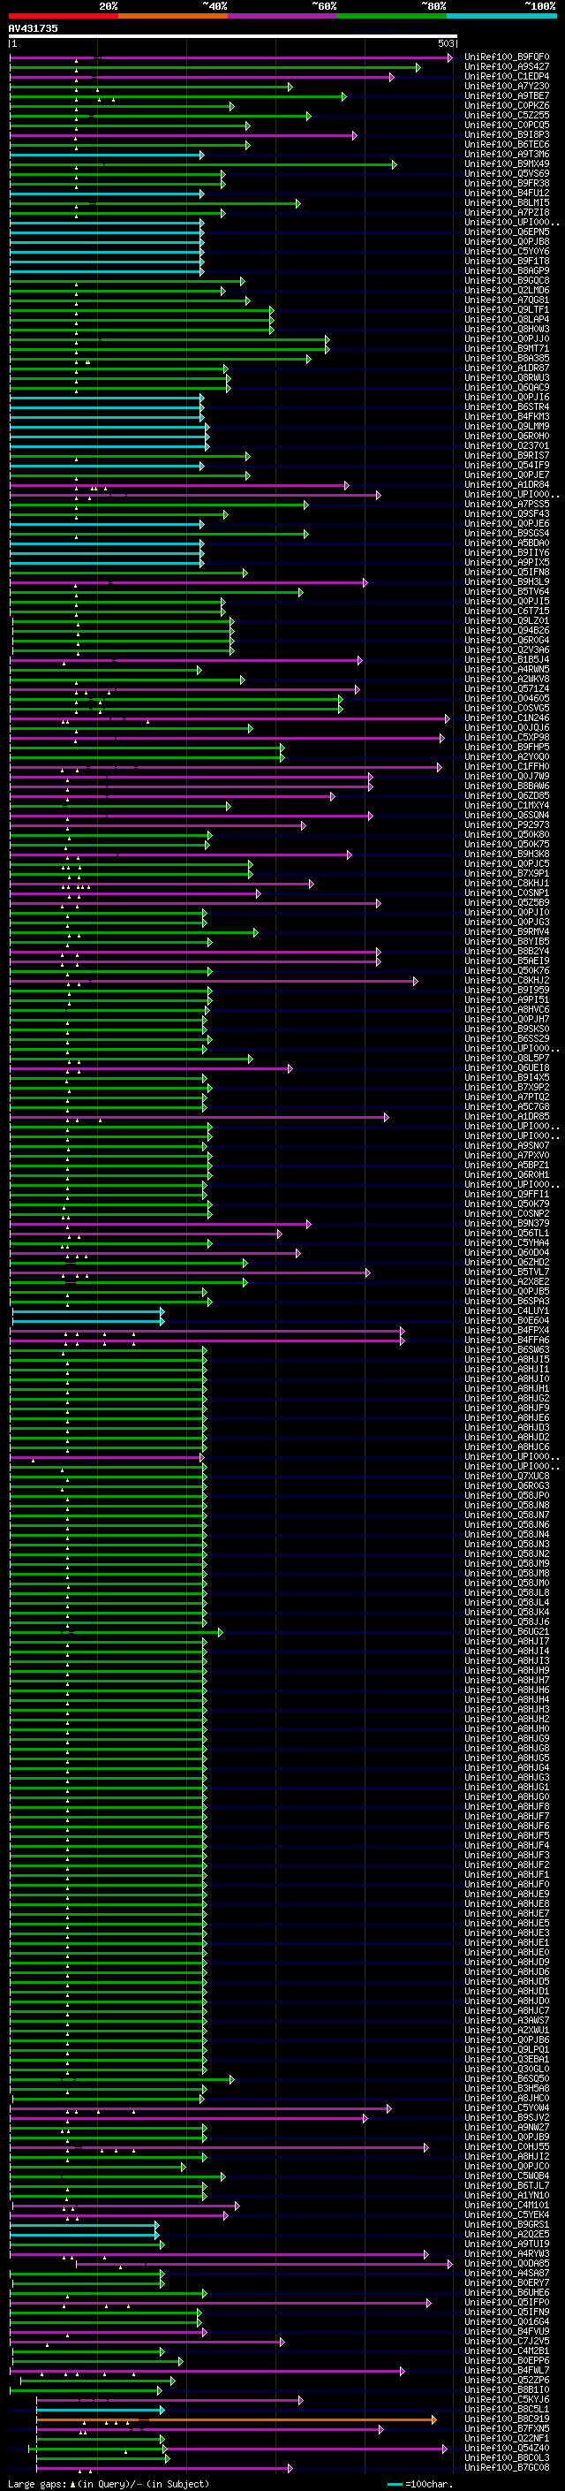Viewport: 565px width, 2491px height.
Task: Select hit UniRef100_Q6QAC9
Action: tap(507, 388)
